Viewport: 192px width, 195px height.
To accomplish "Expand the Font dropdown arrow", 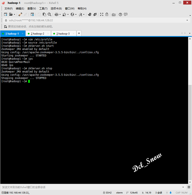I will click(x=84, y=15).
